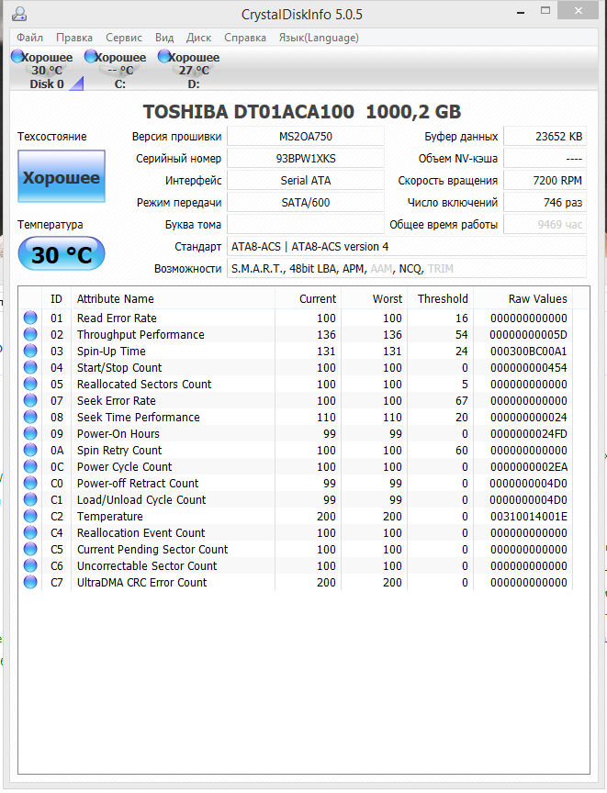Click the Threshold column header
The image size is (607, 793).
tap(440, 299)
